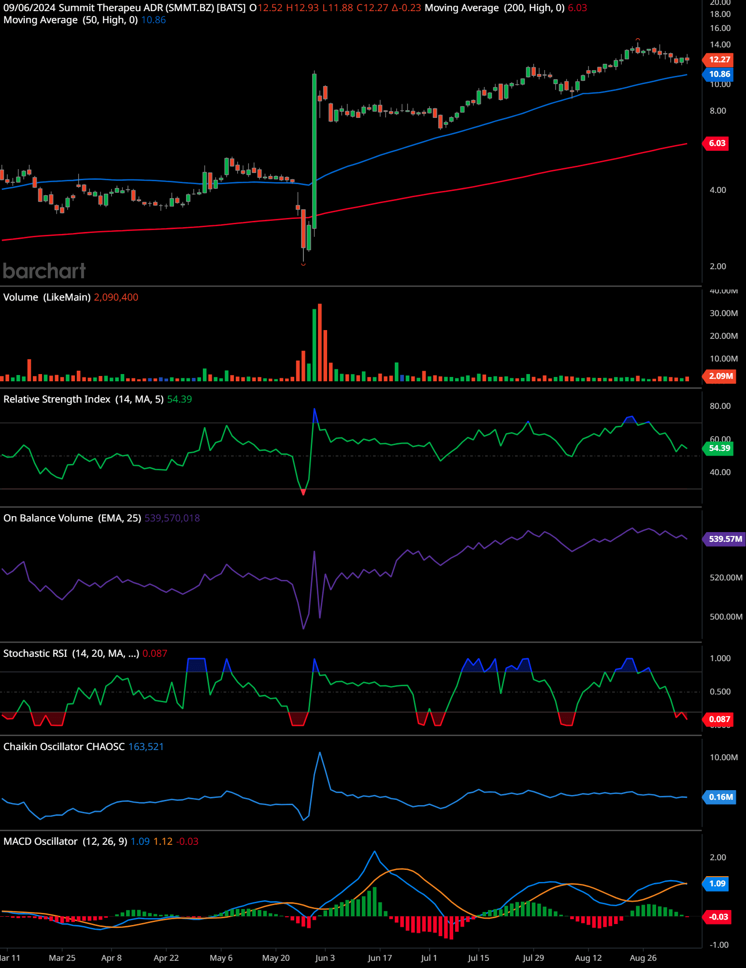
Task: Click the Jul 29 date axis label
Action: click(x=533, y=958)
